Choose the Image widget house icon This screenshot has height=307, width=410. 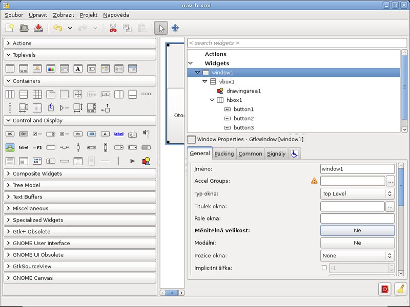click(x=10, y=147)
